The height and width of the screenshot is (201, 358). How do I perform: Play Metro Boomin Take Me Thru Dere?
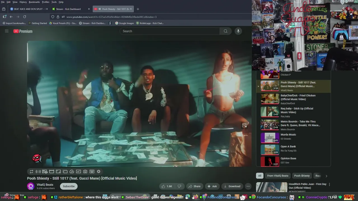293,125
